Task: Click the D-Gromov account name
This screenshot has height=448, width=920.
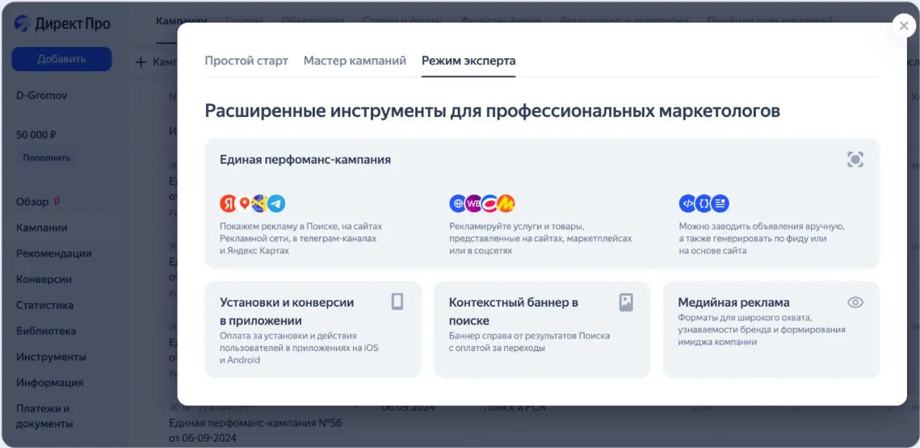Action: 42,95
